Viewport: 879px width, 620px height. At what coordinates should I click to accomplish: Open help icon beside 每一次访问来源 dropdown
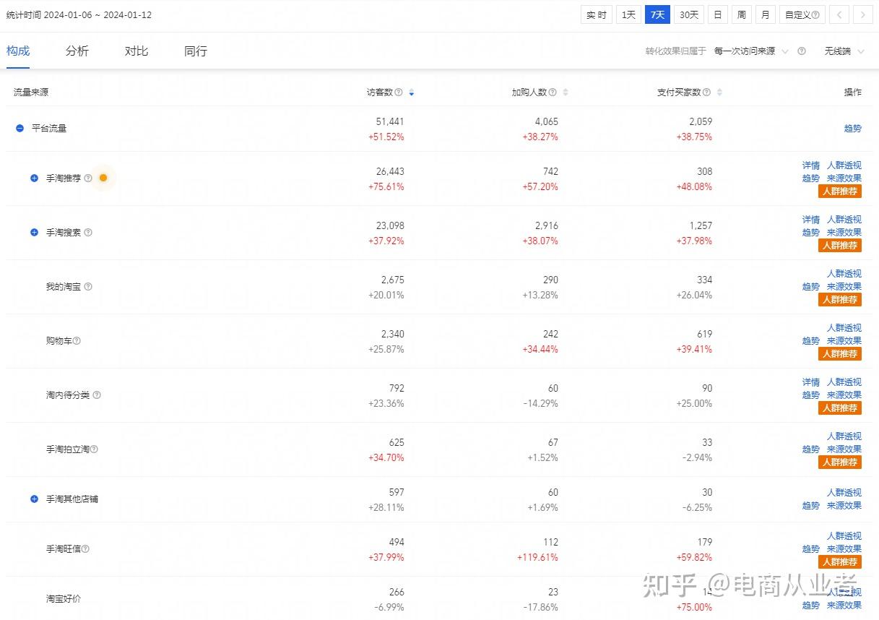(x=802, y=51)
